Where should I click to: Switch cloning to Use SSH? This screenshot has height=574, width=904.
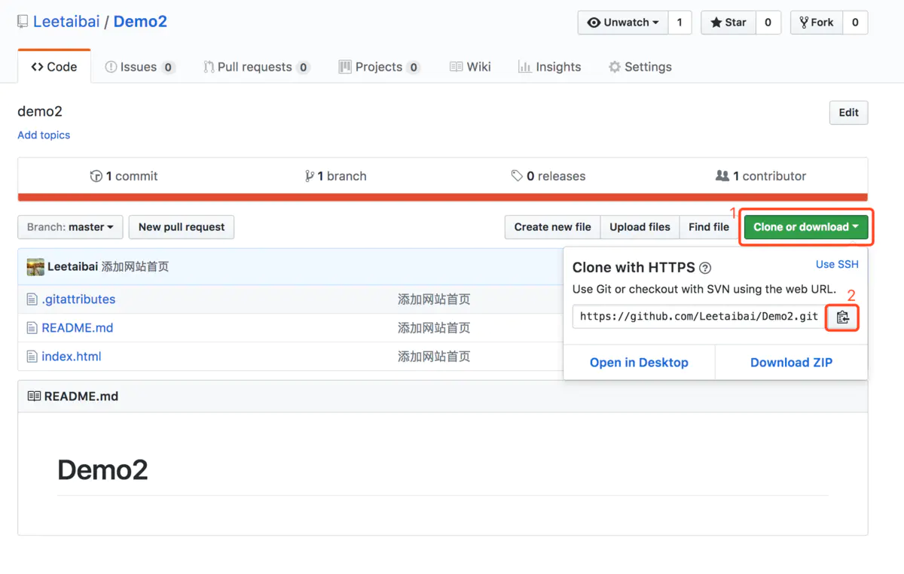pyautogui.click(x=837, y=264)
